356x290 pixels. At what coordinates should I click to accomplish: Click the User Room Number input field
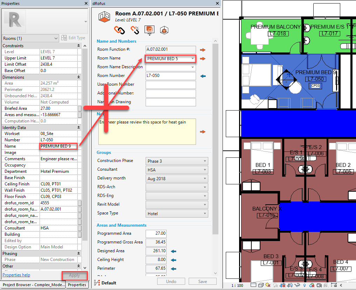170,85
